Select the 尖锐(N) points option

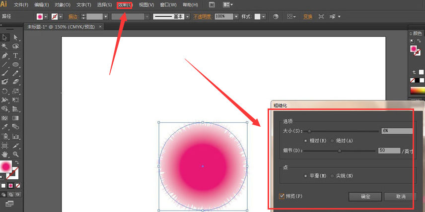[x=332, y=176]
